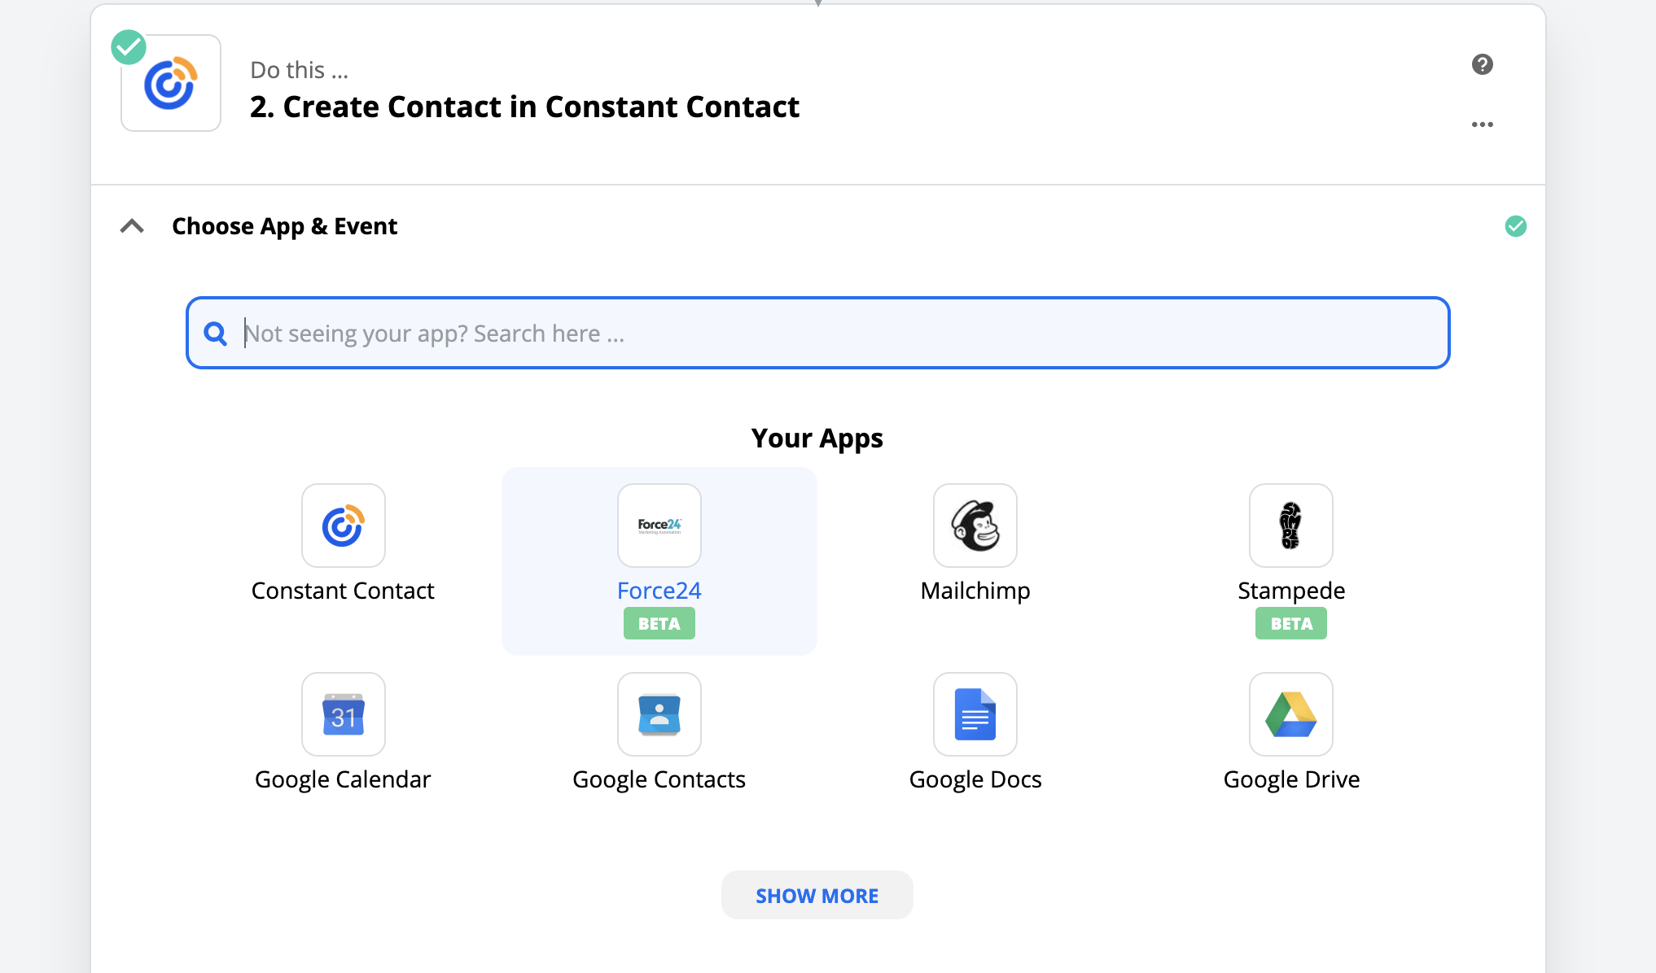Image resolution: width=1656 pixels, height=973 pixels.
Task: Click the SHOW MORE button
Action: 817,896
